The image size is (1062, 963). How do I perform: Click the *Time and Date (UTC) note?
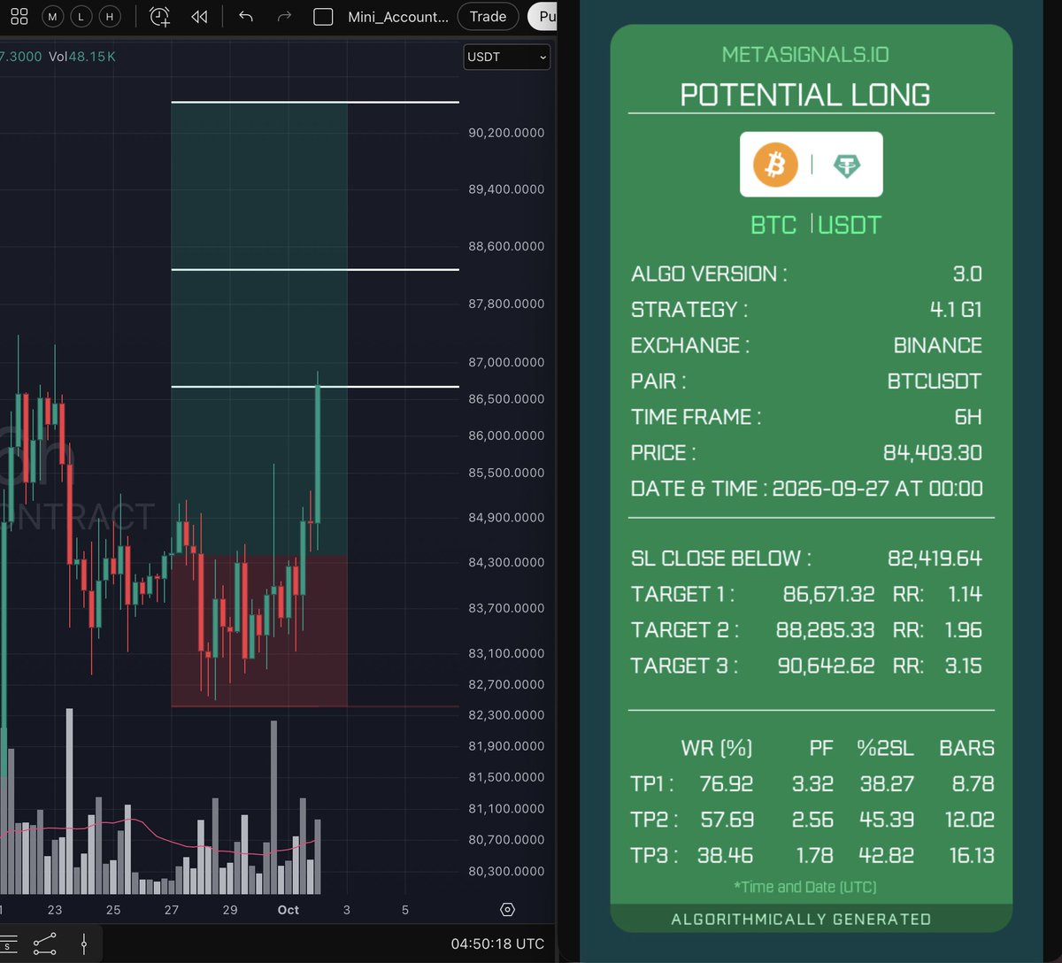point(805,887)
